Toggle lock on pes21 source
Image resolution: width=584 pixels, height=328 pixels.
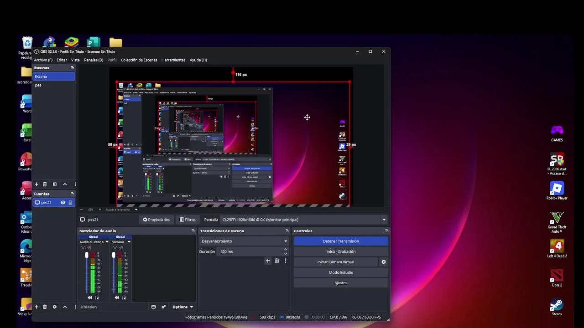click(70, 203)
